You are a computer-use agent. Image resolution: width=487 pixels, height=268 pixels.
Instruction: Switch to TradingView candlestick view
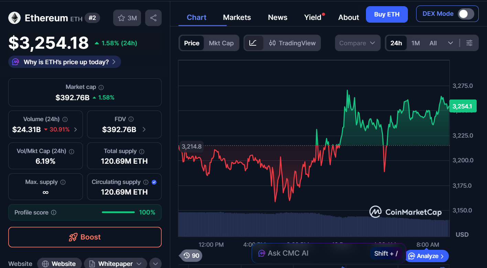click(292, 43)
